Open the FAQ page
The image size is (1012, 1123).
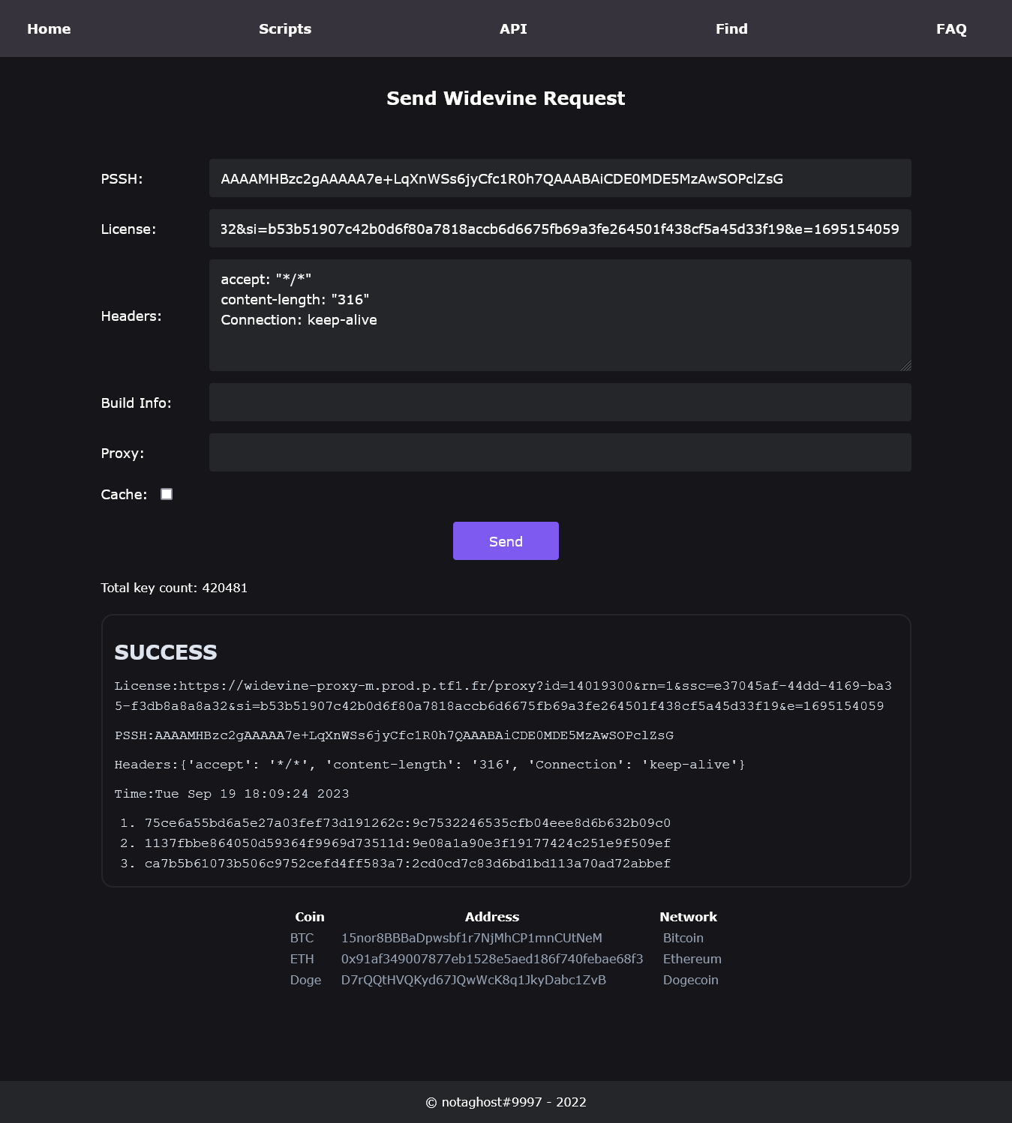pyautogui.click(x=951, y=28)
